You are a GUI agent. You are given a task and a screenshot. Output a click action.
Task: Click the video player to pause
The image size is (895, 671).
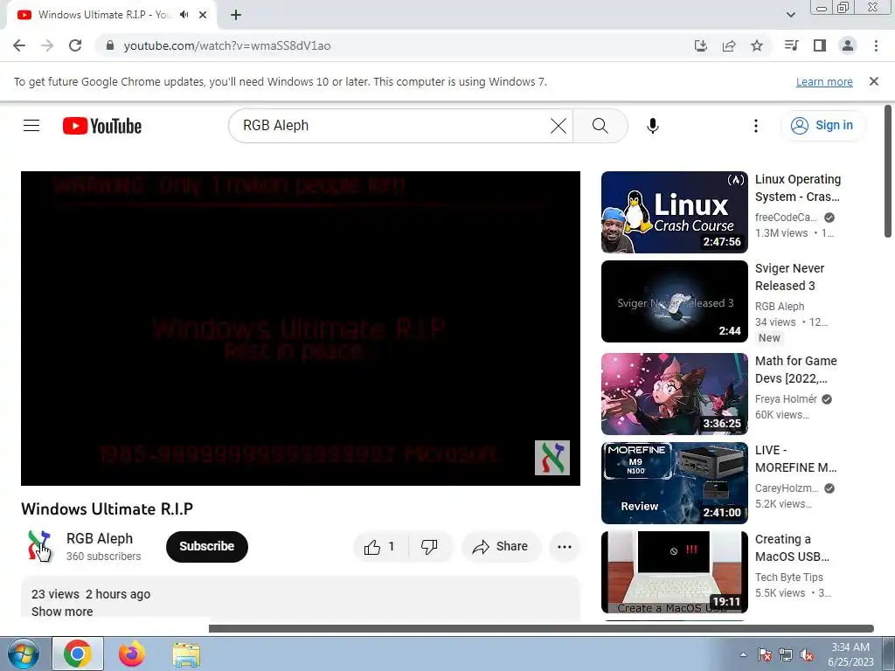[x=301, y=329]
